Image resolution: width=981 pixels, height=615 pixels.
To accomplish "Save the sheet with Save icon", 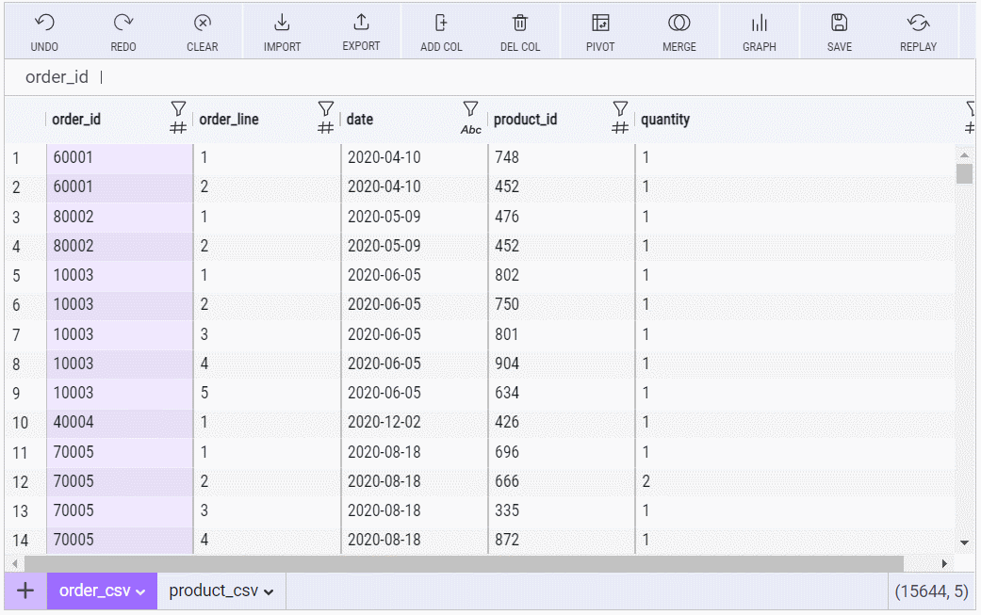I will click(839, 24).
